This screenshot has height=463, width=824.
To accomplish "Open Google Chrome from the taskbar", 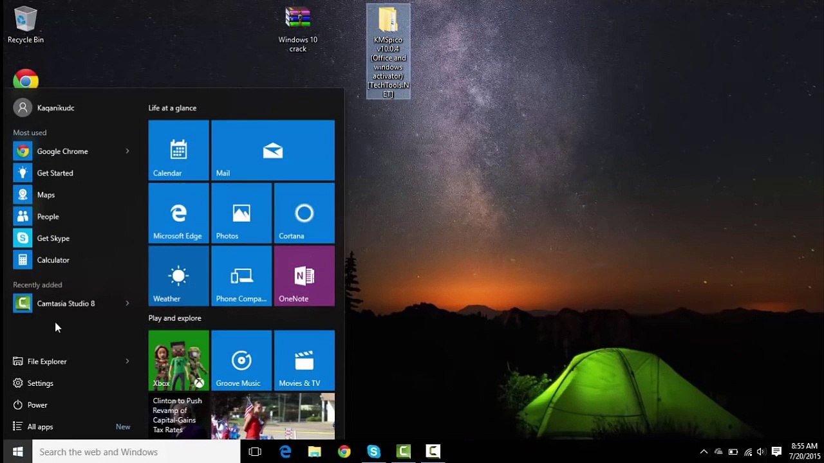I will [344, 451].
